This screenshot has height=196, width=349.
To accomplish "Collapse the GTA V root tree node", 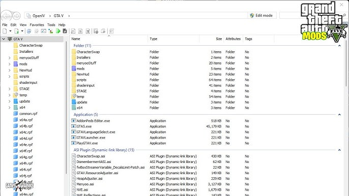I will (x=4, y=39).
